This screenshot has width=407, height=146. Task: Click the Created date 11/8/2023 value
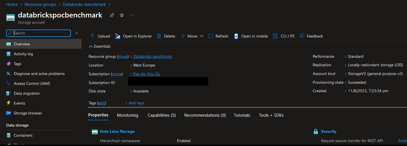tap(368, 91)
